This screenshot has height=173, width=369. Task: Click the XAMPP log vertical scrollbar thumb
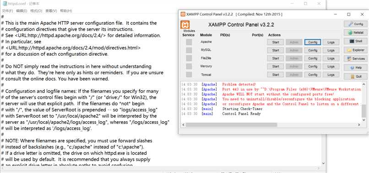(364, 111)
